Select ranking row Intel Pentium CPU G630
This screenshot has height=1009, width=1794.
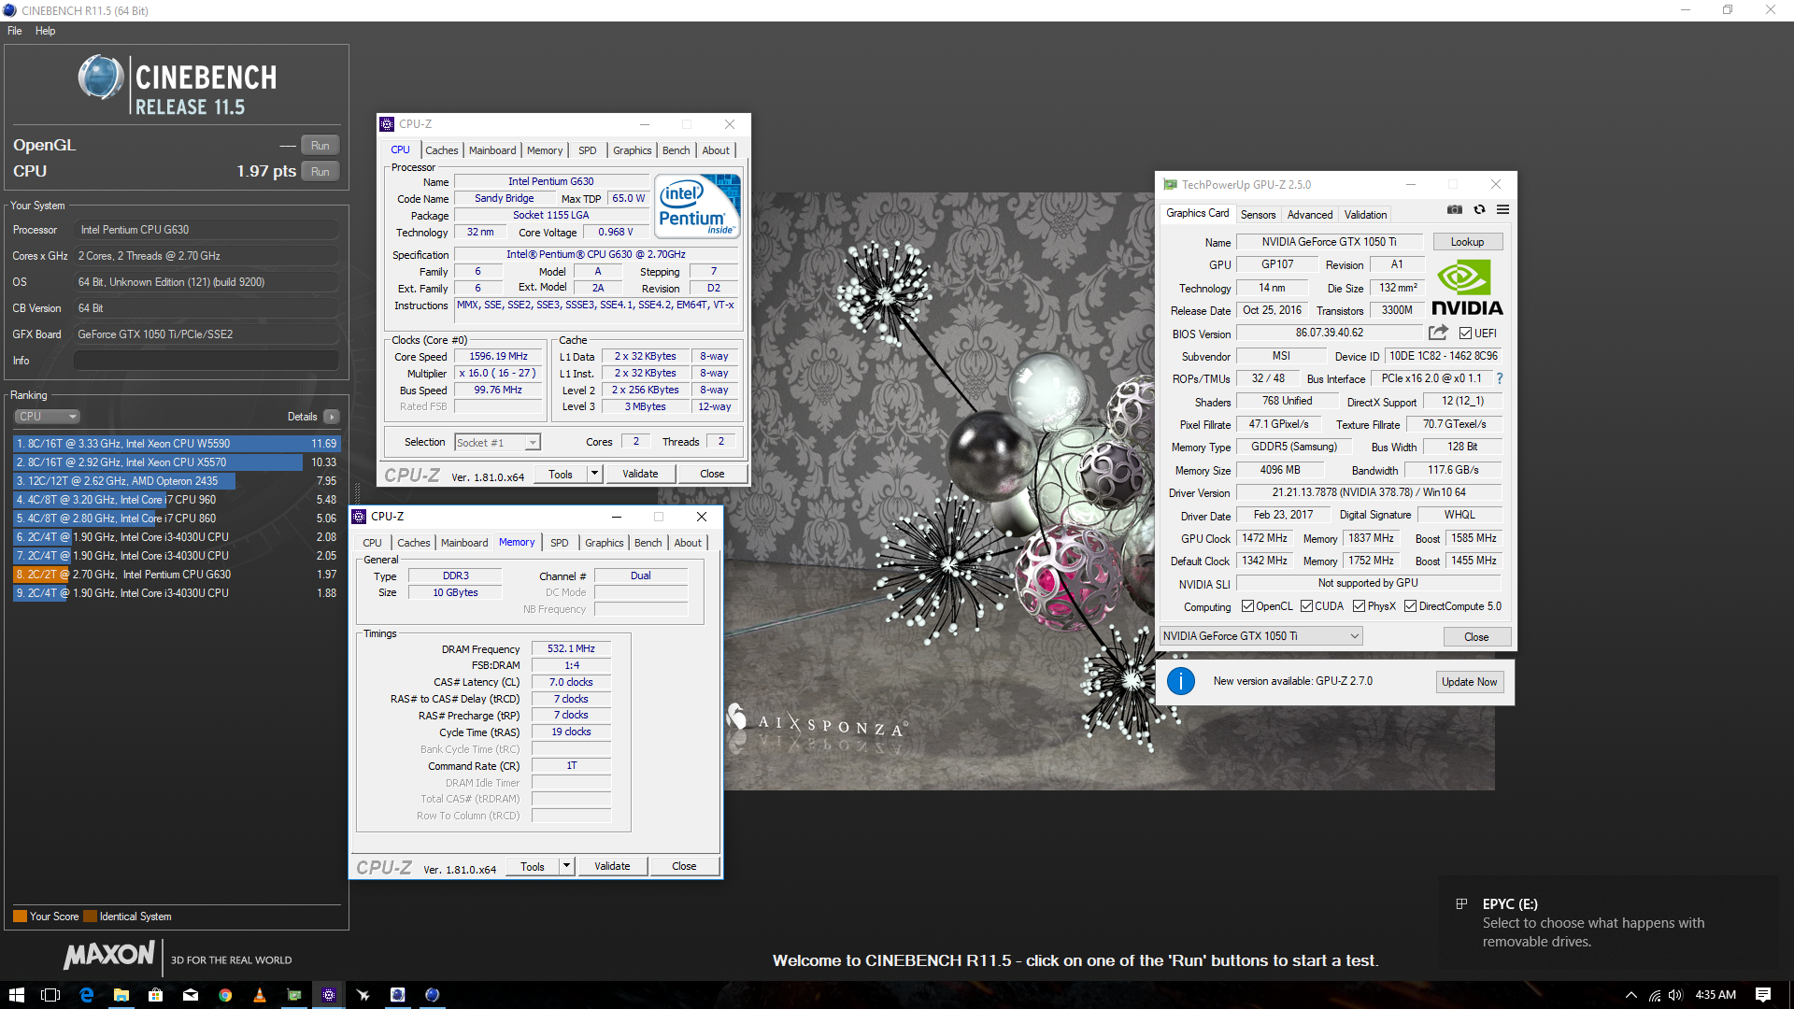[x=177, y=575]
